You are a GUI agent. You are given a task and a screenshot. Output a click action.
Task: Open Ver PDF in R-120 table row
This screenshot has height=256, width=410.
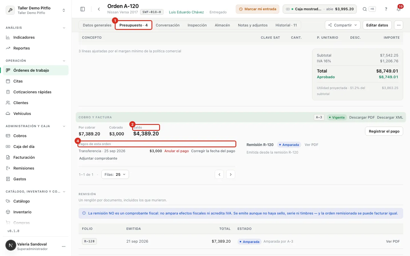(x=393, y=241)
